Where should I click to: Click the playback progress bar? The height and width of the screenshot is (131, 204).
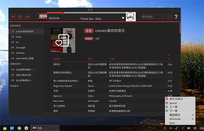(86, 13)
